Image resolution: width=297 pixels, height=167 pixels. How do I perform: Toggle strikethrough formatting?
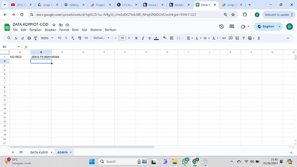149,38
